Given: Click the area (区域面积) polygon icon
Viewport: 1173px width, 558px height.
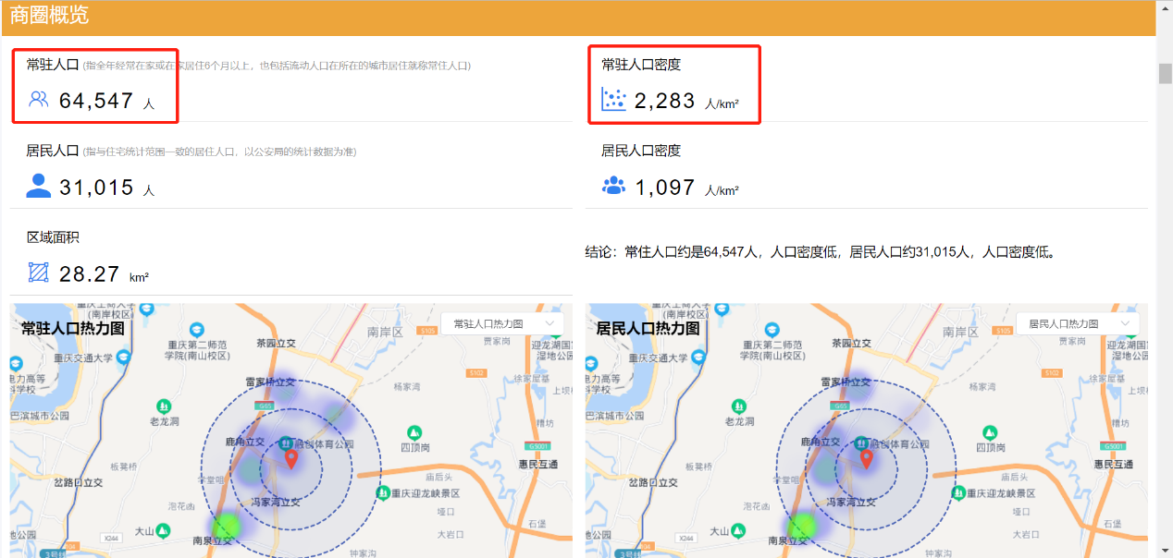Looking at the screenshot, I should 39,273.
